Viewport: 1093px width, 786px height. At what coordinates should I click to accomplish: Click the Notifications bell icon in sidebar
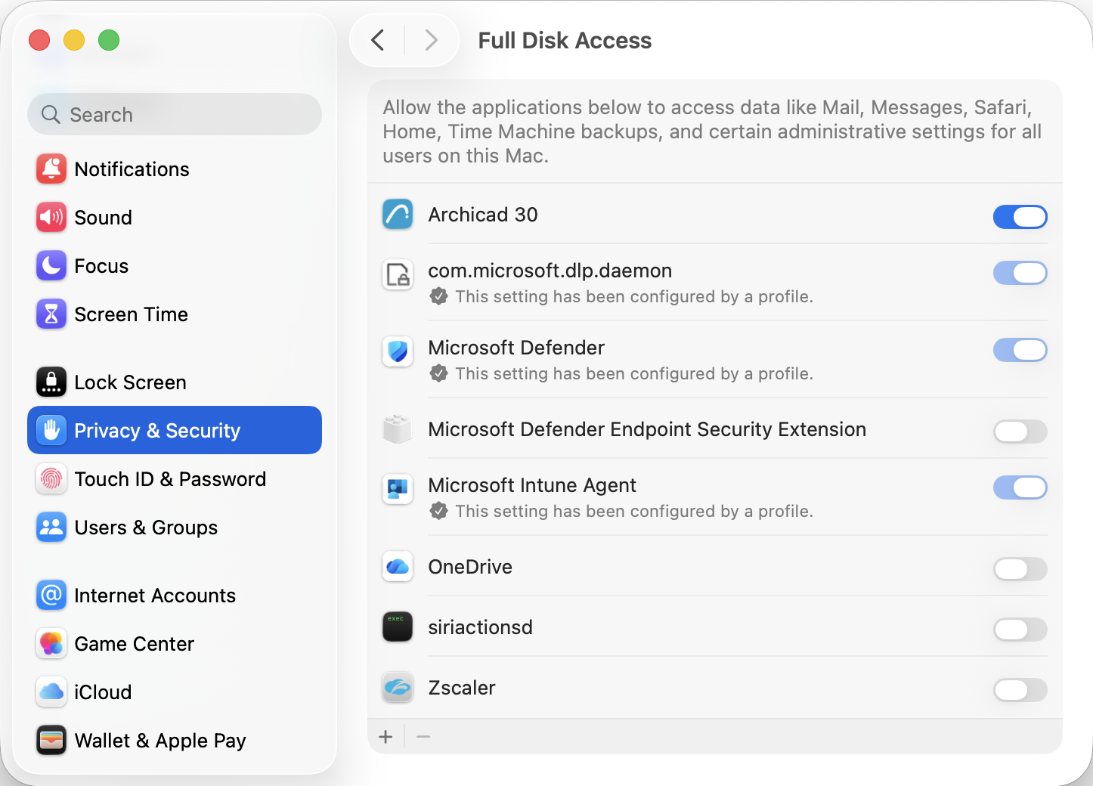pyautogui.click(x=51, y=169)
